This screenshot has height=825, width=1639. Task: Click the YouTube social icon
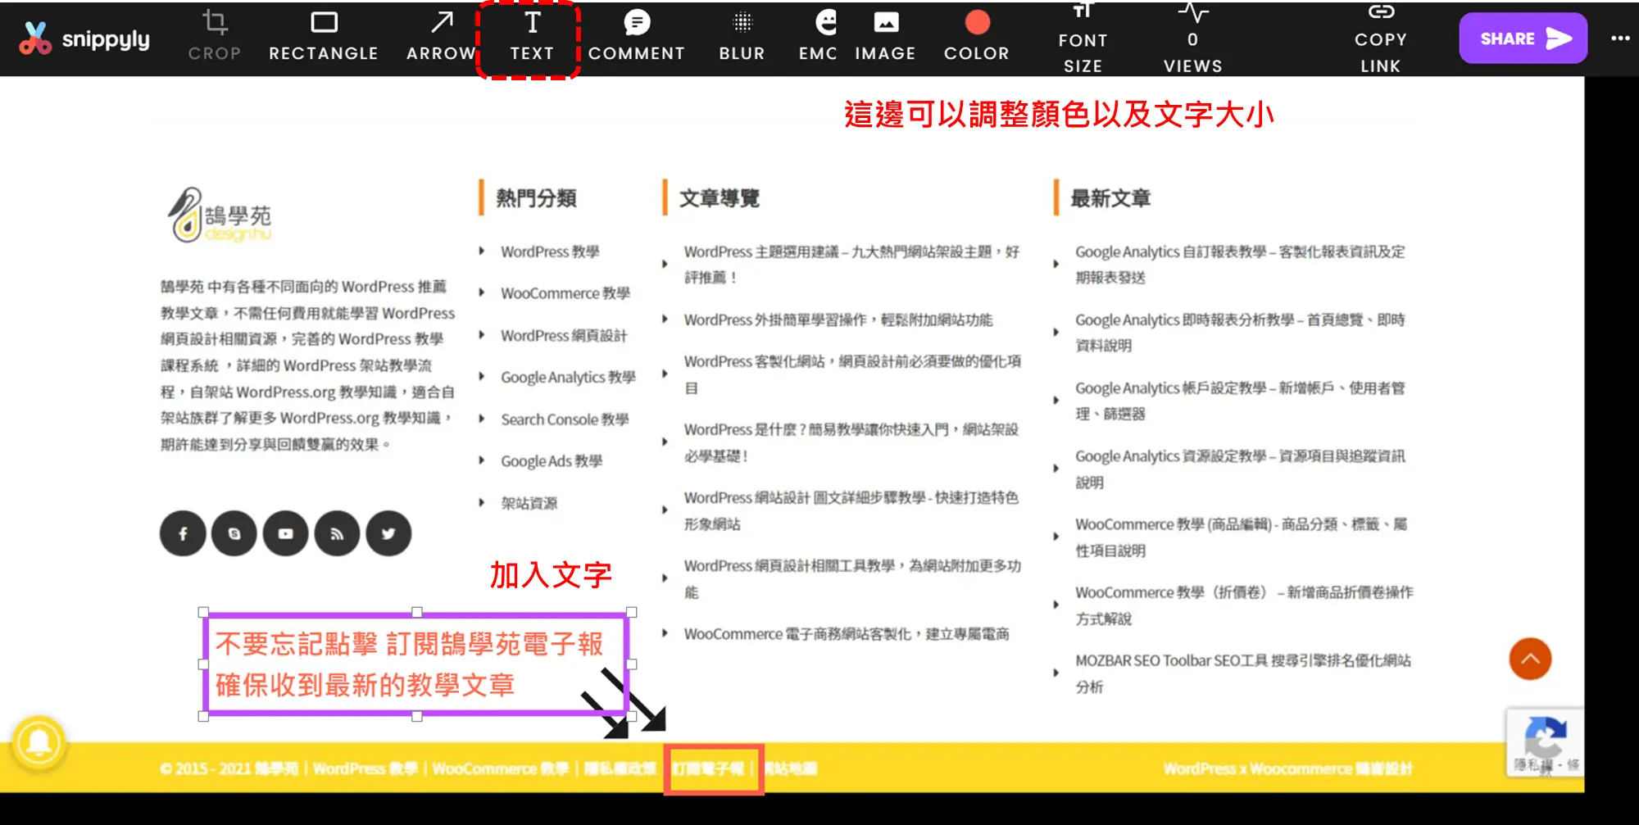tap(285, 533)
